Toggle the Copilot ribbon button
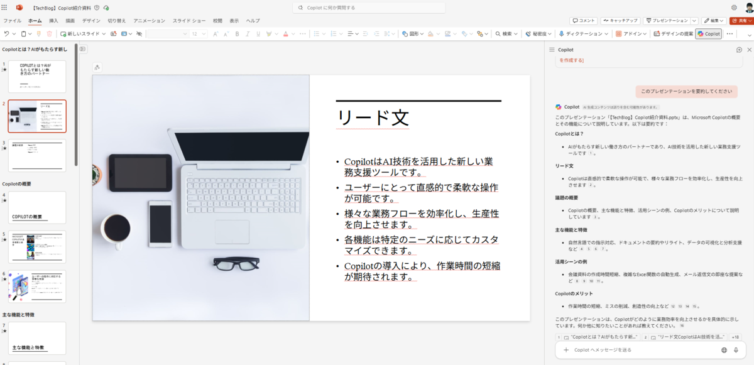The width and height of the screenshot is (754, 365). point(709,34)
